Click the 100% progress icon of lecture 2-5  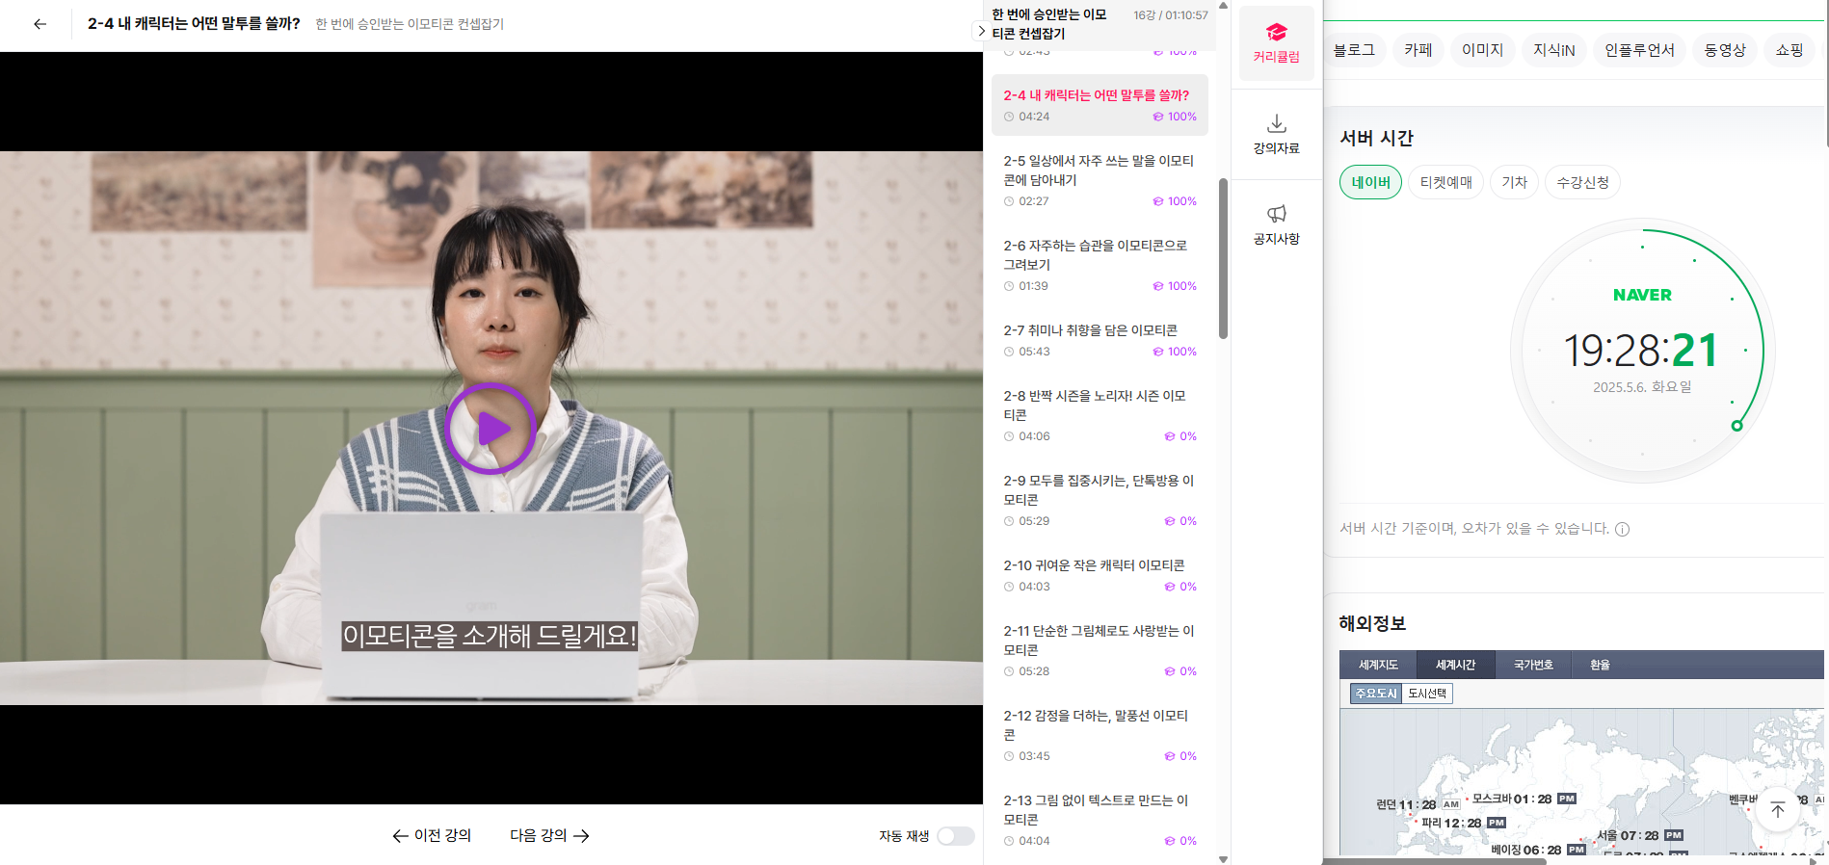coord(1158,201)
